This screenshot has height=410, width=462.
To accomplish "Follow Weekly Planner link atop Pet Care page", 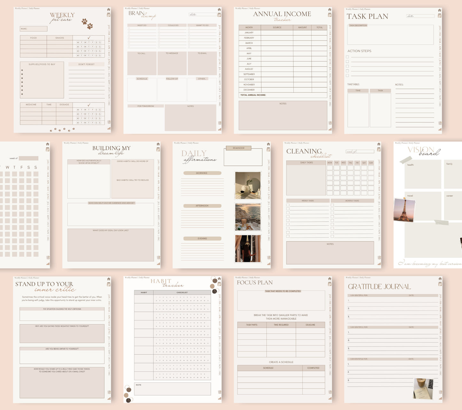I will [21, 9].
